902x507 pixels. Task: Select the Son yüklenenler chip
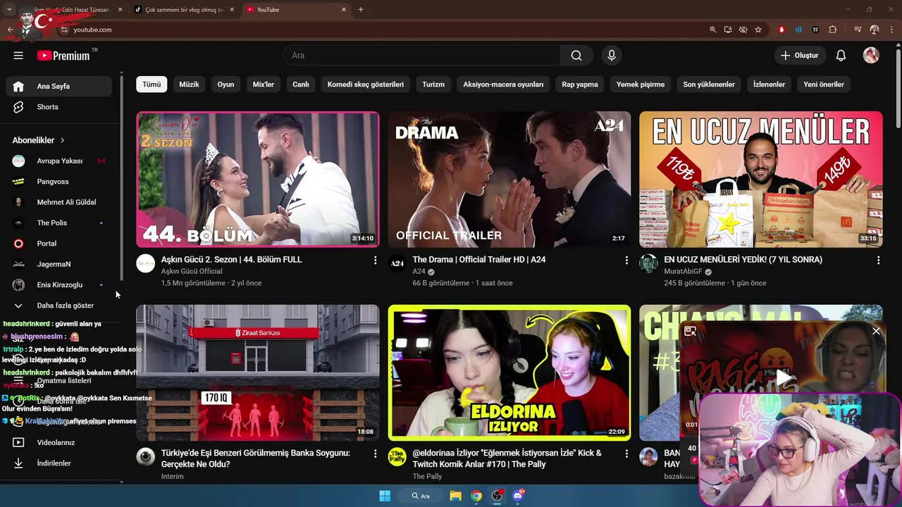point(709,84)
